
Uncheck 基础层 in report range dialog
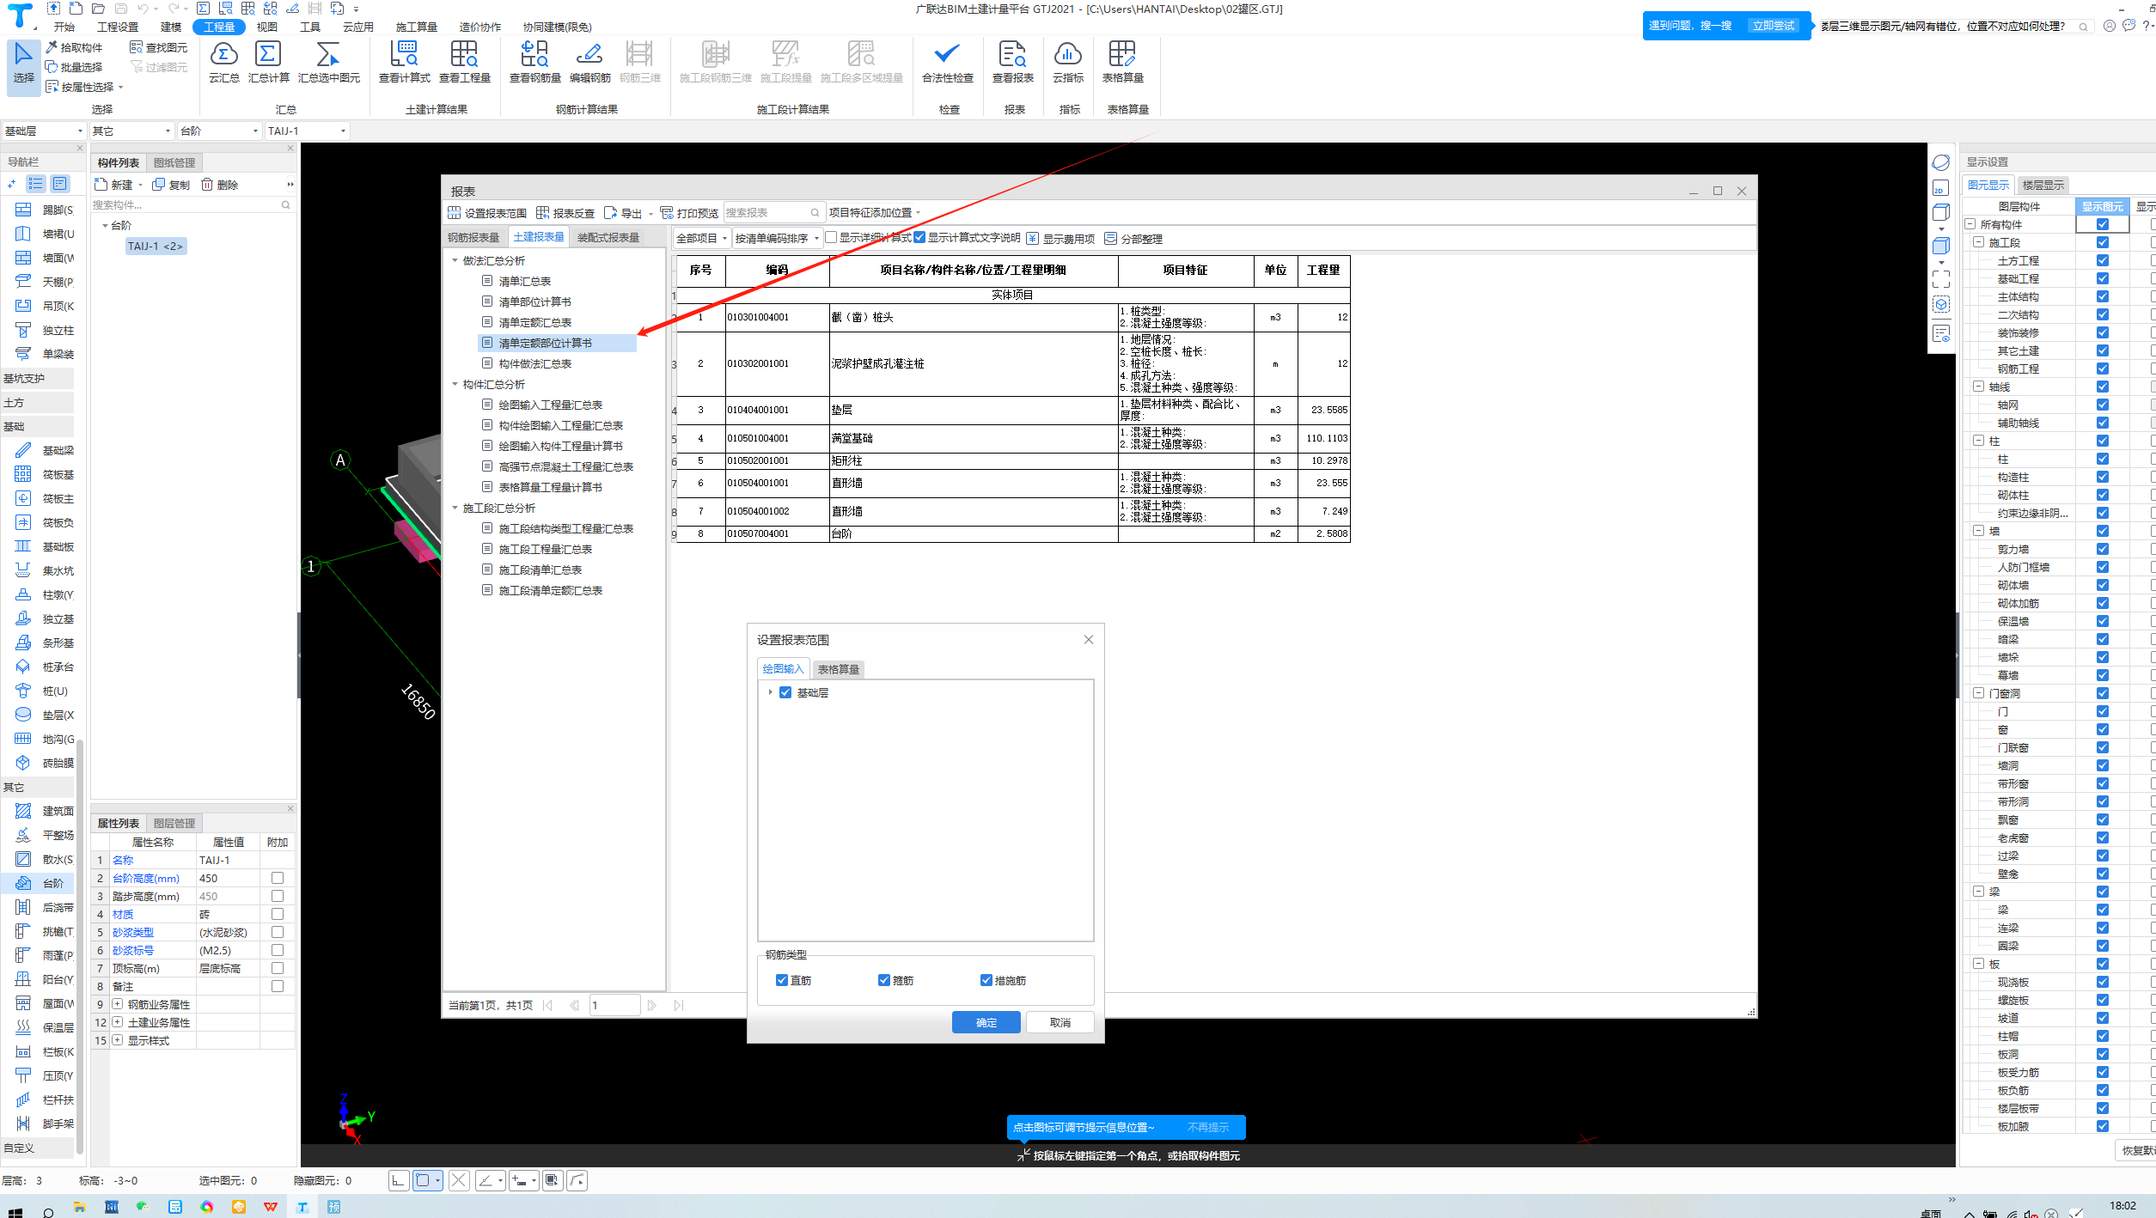pos(785,692)
